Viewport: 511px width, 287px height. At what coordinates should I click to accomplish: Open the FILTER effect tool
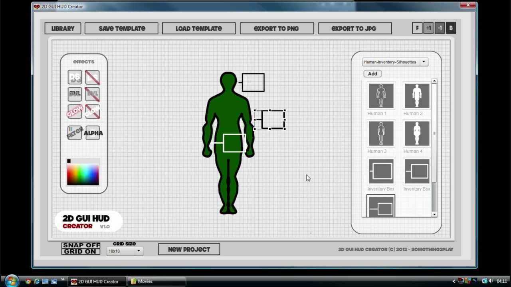[x=75, y=133]
